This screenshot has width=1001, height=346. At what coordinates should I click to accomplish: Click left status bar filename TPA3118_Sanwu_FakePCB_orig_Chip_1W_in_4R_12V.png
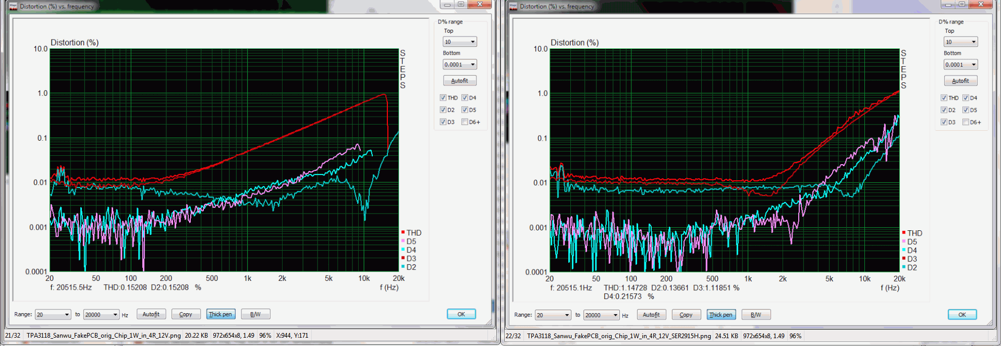click(104, 336)
